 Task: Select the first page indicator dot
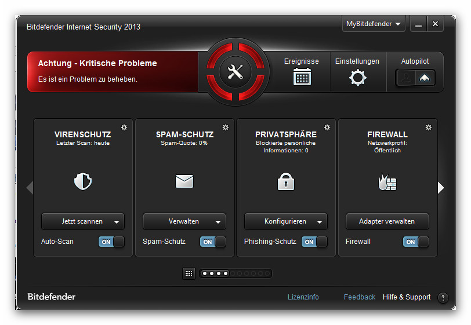coord(205,273)
